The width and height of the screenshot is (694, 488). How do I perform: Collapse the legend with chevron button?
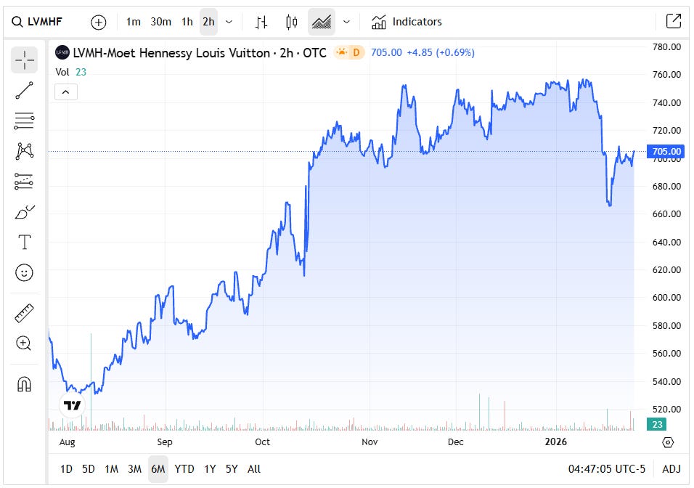(65, 92)
